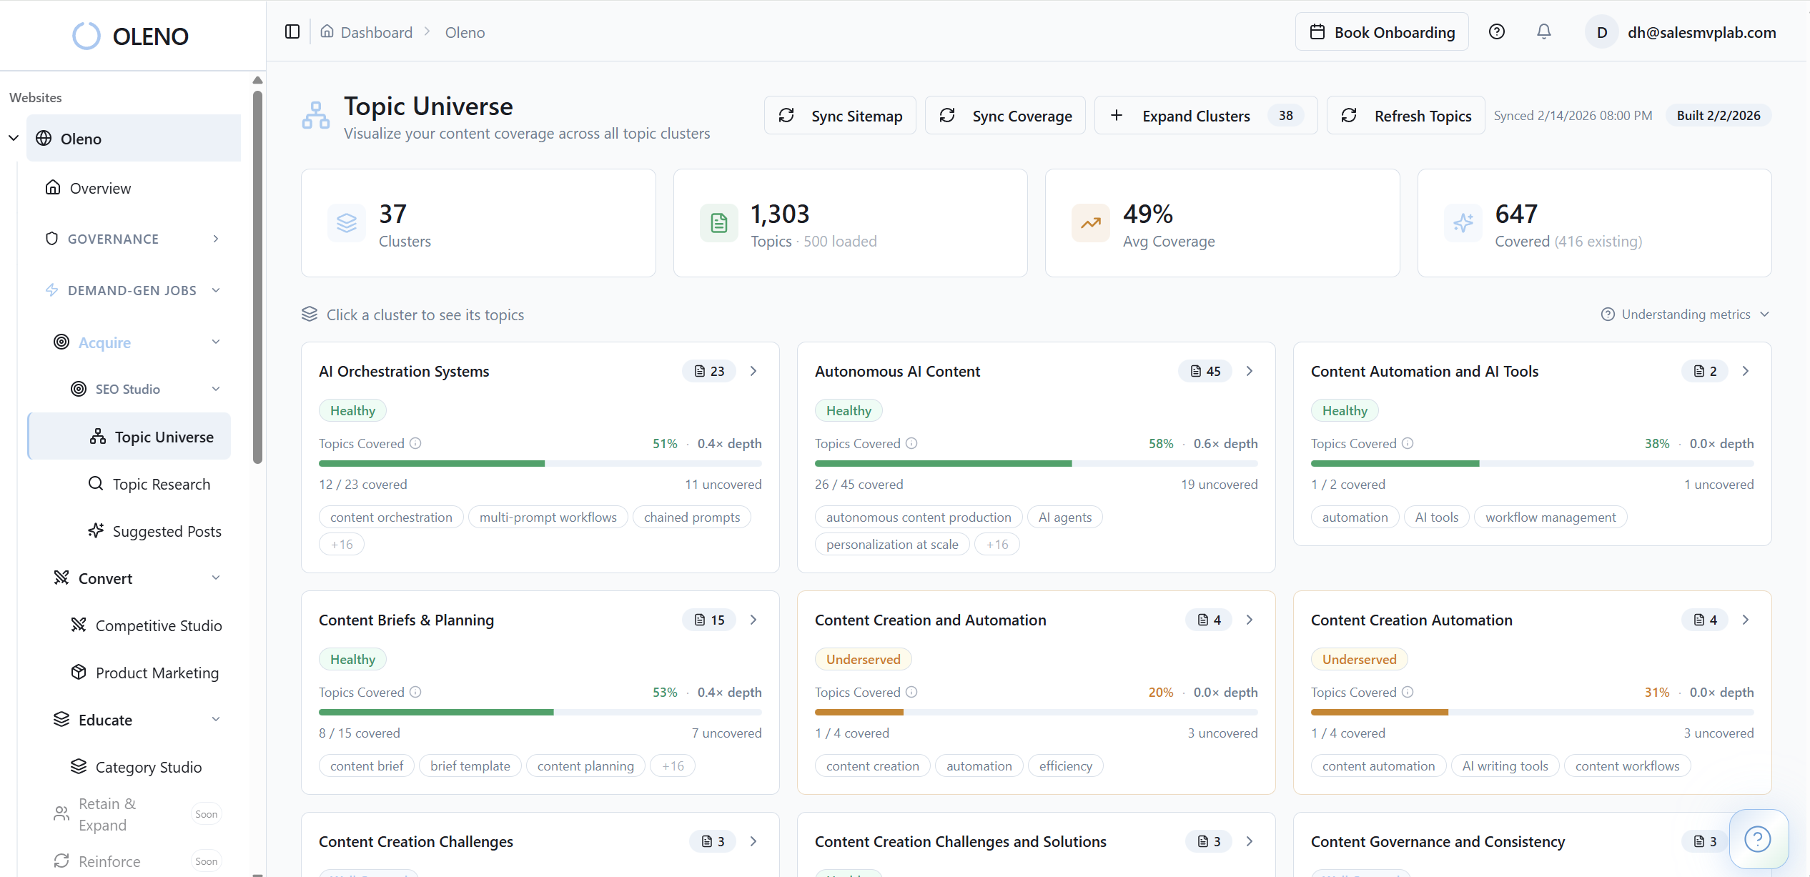Click the Suggested Posts sparkles icon

click(x=96, y=530)
